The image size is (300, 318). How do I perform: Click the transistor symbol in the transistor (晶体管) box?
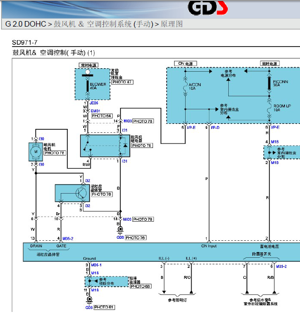point(81,193)
